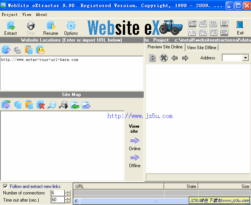Click the View site Offline arrow
251x205 pixels.
click(x=135, y=158)
